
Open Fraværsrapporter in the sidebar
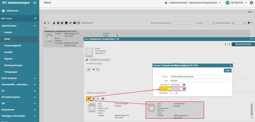point(13,45)
